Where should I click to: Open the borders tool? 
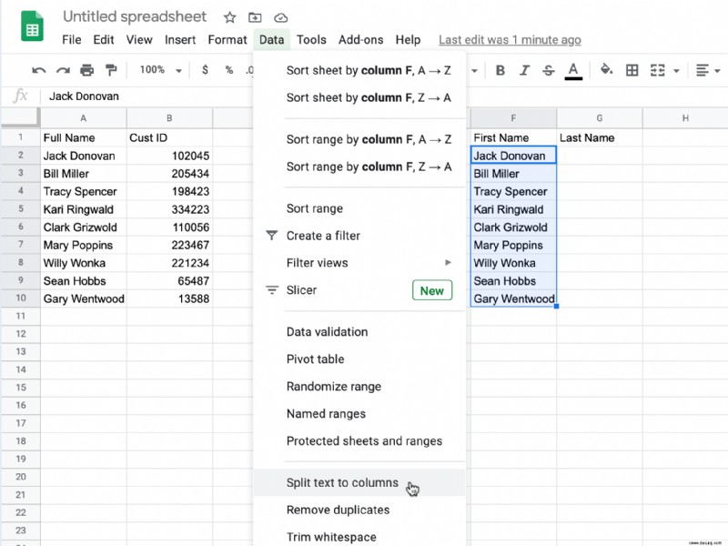pos(632,70)
